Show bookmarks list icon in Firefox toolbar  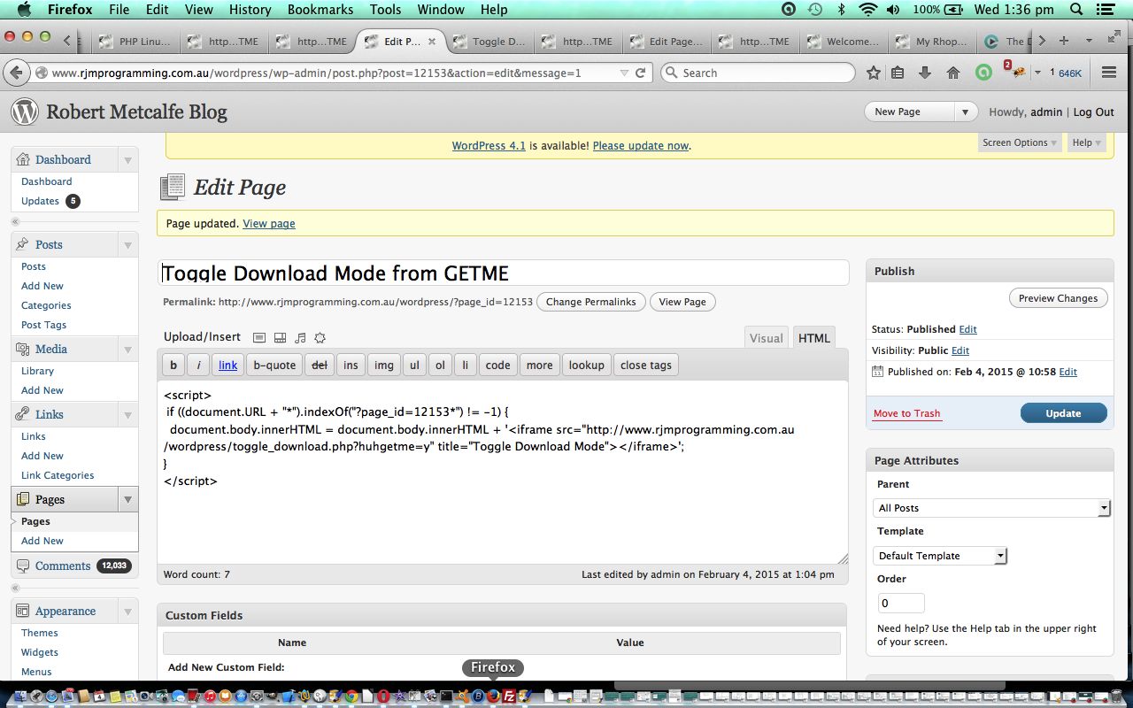tap(898, 73)
